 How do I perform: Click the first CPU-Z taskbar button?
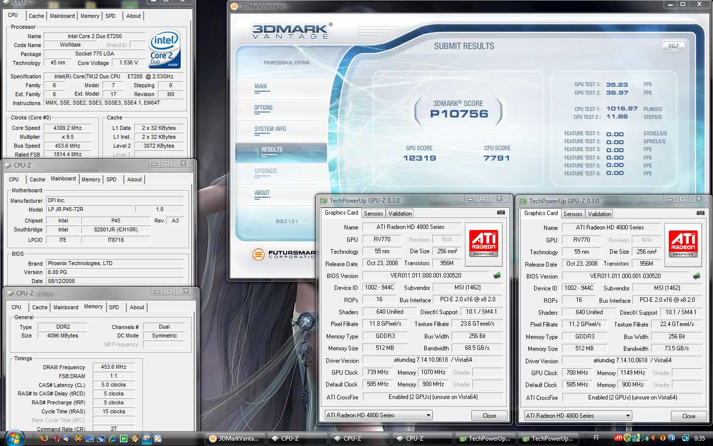click(297, 439)
